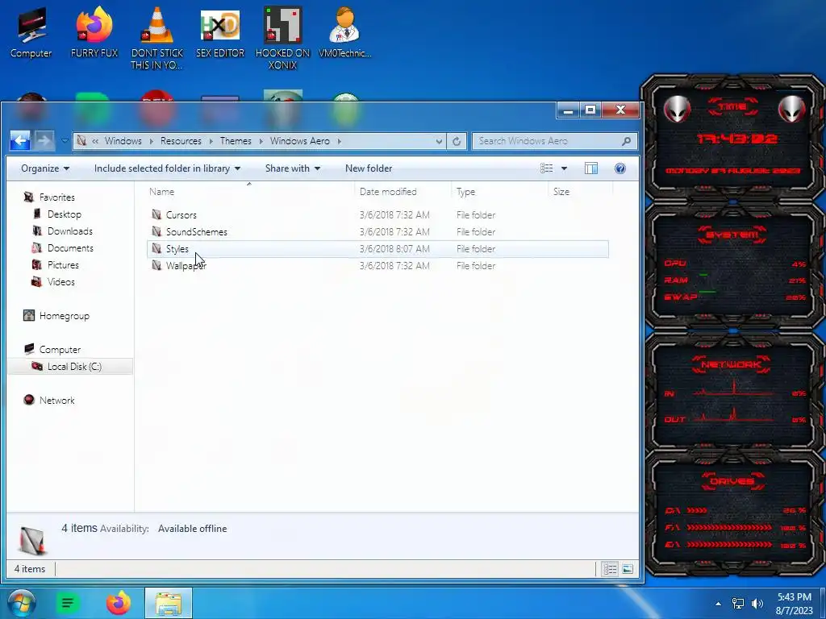The height and width of the screenshot is (619, 826).
Task: Refresh the Windows Aero folder view
Action: point(457,141)
